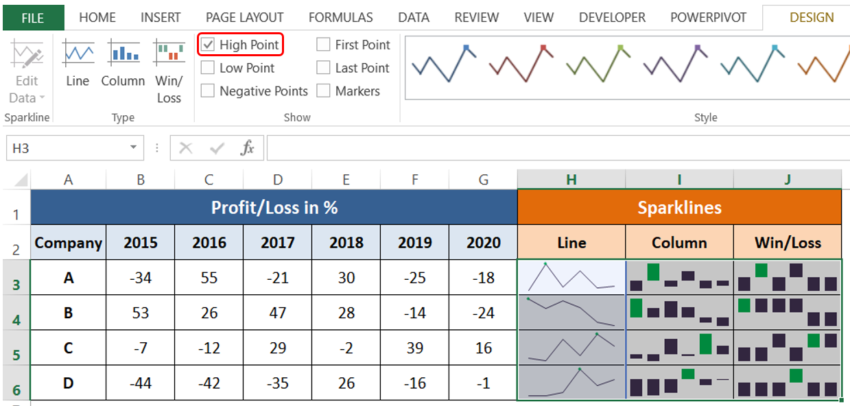Click the Cancel (X) icon beside formula bar
Viewport: 850px width, 406px height.
185,147
